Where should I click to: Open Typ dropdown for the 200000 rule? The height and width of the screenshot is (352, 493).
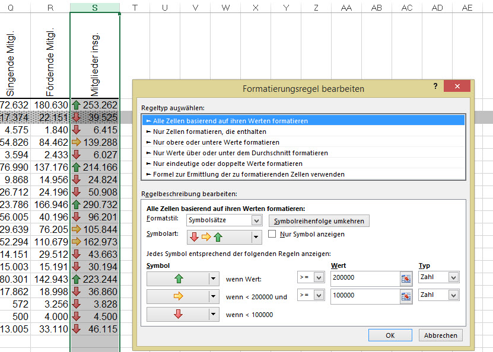[453, 278]
